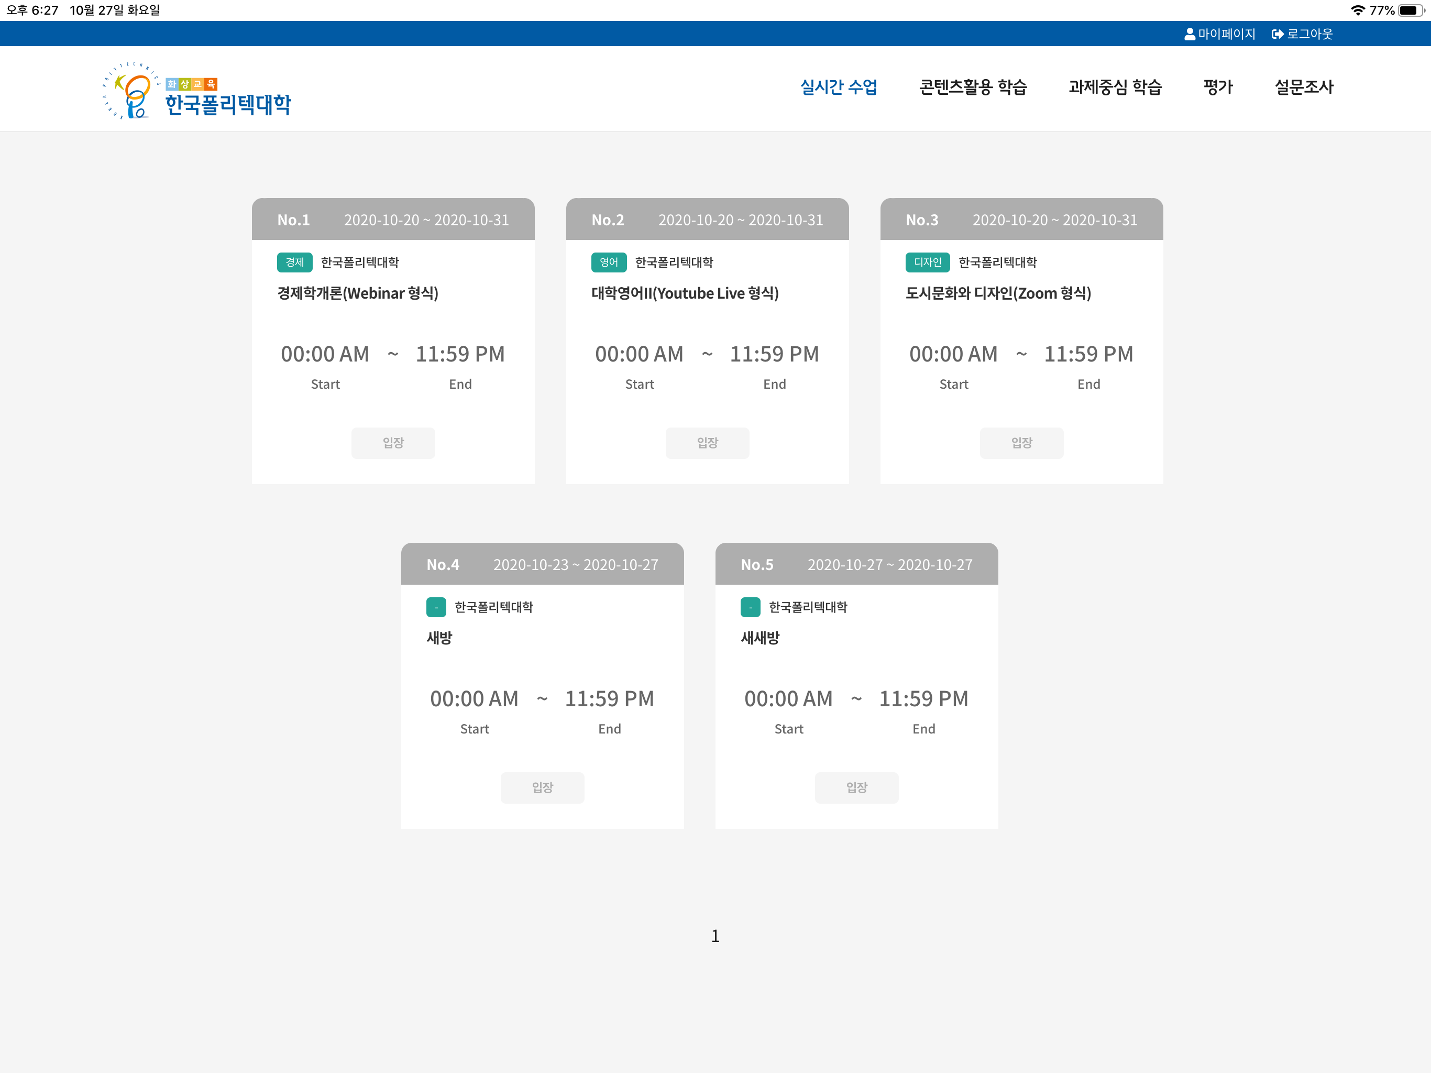
Task: Select the title 도시문화와 디자인(Zoom 형식)
Action: pyautogui.click(x=998, y=293)
